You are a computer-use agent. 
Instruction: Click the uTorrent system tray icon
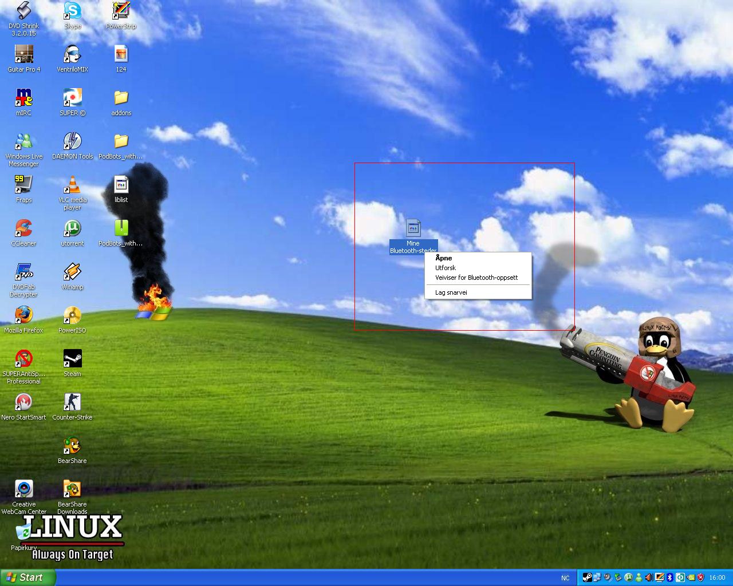click(629, 577)
